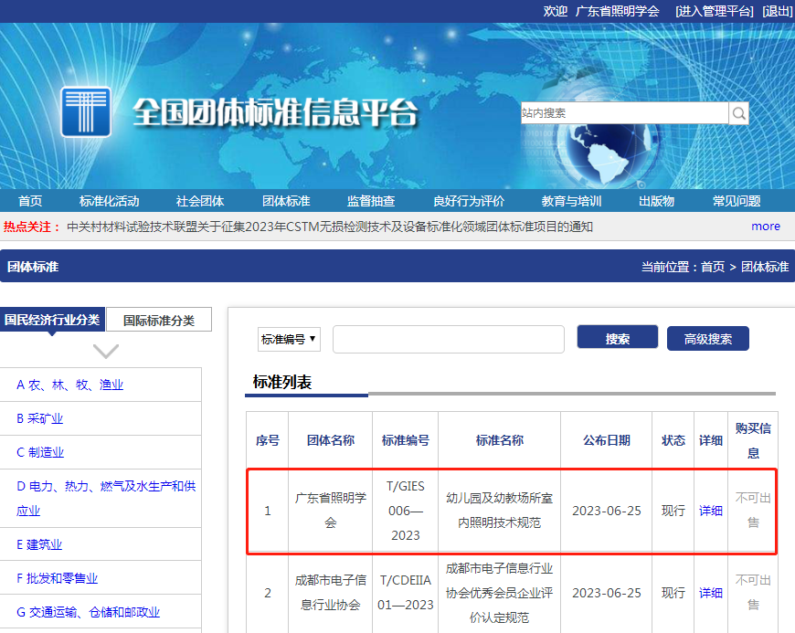Viewport: 795px width, 633px height.
Task: Open 监督抽查 menu item
Action: [x=371, y=201]
